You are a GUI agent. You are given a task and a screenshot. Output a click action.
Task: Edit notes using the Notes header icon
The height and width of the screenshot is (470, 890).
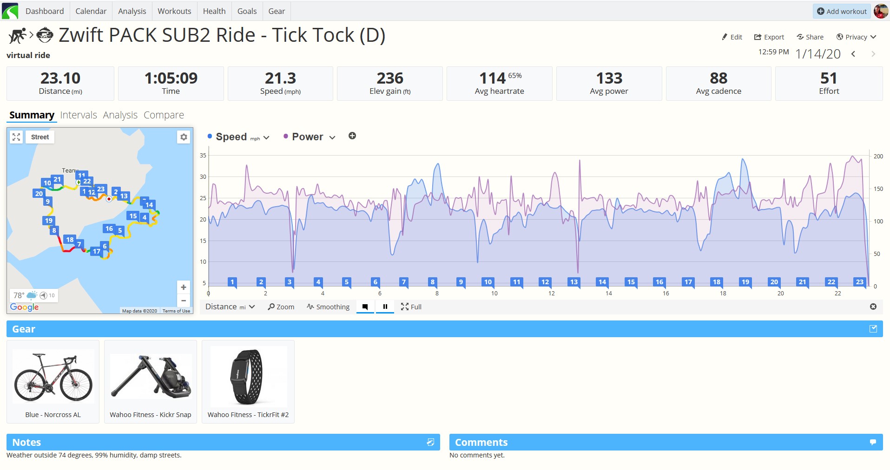pyautogui.click(x=430, y=442)
